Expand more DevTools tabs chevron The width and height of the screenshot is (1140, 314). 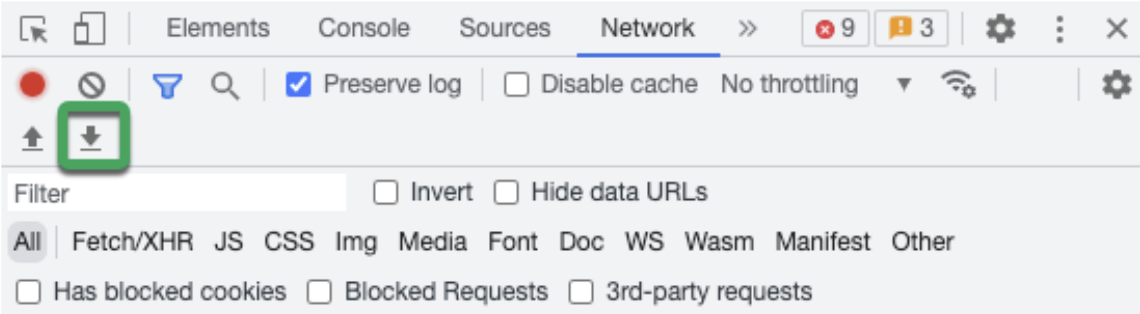coord(747,28)
